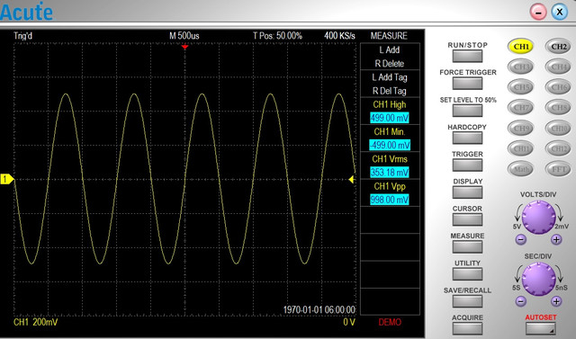The width and height of the screenshot is (576, 339).
Task: Click the red trigger position marker
Action: click(184, 47)
